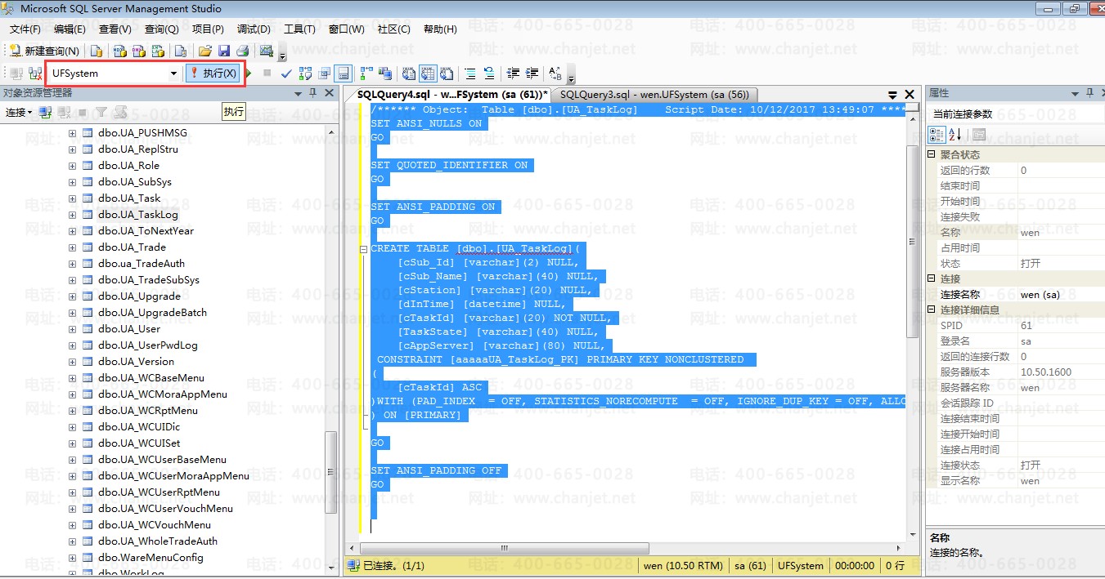
Task: Click the printer icon in toolbar
Action: click(242, 51)
